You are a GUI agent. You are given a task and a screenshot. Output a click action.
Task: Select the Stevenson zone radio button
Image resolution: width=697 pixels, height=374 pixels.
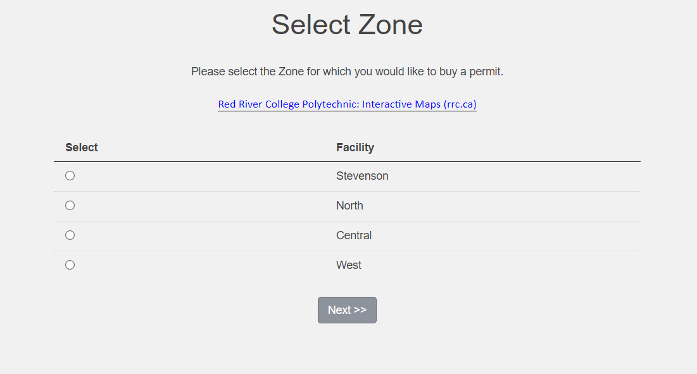(x=70, y=176)
